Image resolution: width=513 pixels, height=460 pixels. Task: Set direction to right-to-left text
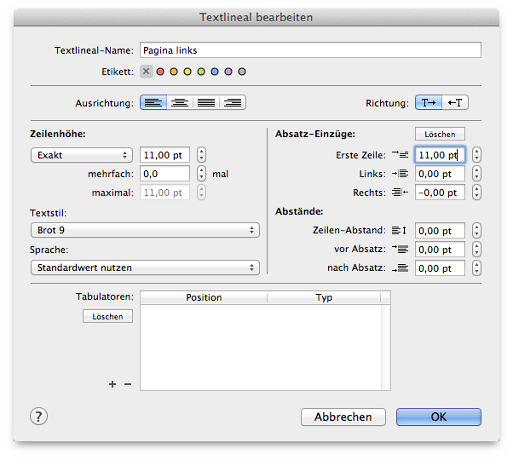(456, 103)
